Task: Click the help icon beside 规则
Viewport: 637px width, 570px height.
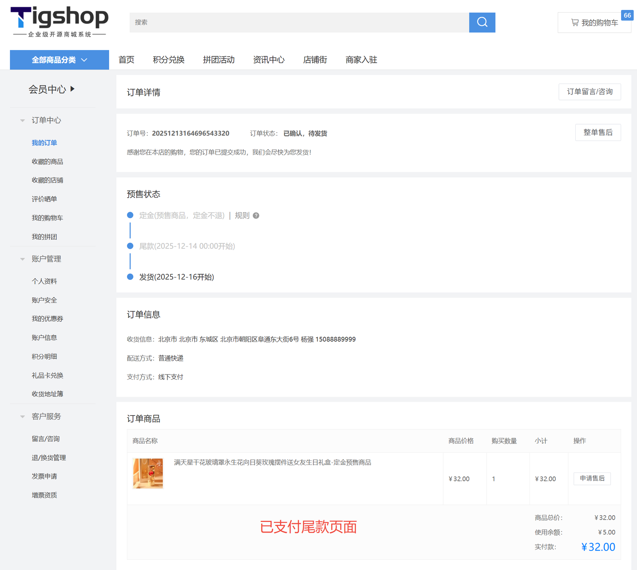Action: tap(256, 216)
